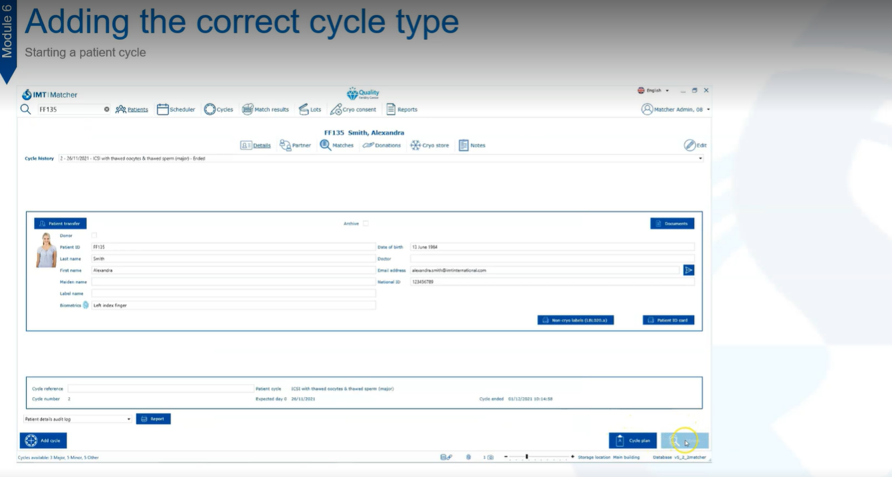The image size is (892, 477).
Task: Enable the Archive checkbox
Action: click(366, 223)
